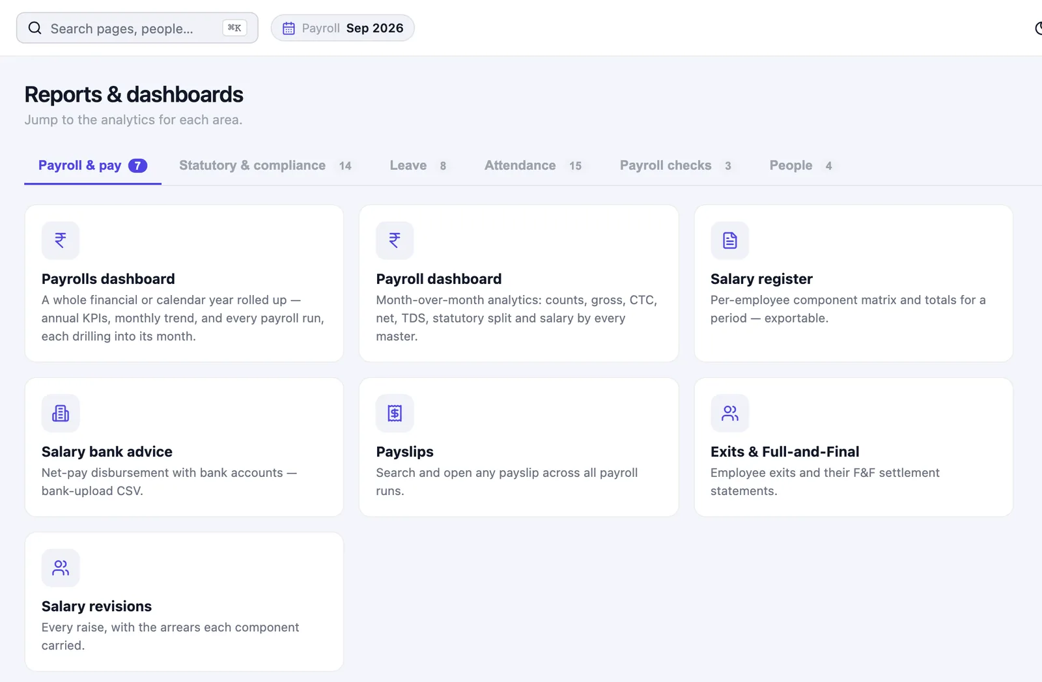Click the 8 count beside Leave
This screenshot has width=1042, height=682.
point(443,166)
